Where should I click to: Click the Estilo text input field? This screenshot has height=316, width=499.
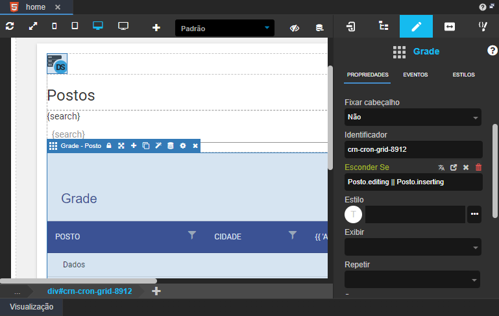click(415, 214)
